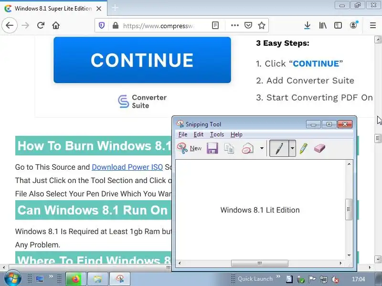Image resolution: width=382 pixels, height=286 pixels.
Task: Bookmark this page with star icon
Action: tap(262, 25)
